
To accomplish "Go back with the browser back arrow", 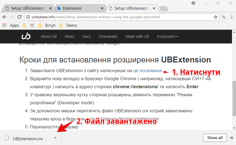I will pyautogui.click(x=5, y=17).
